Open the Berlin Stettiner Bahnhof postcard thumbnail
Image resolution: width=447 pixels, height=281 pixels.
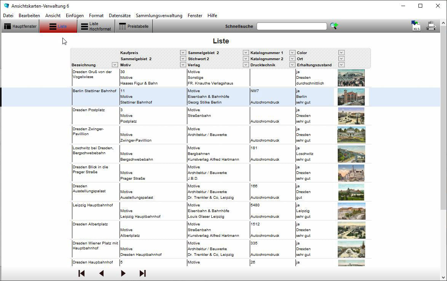[x=351, y=97]
